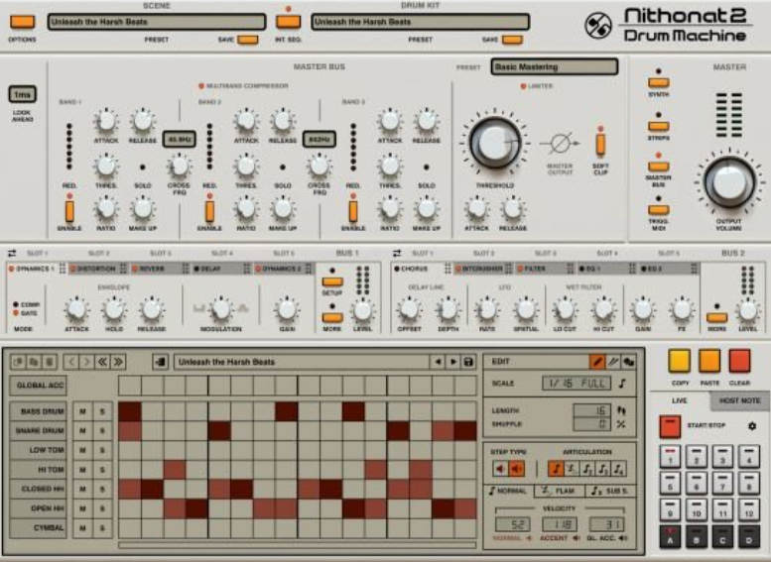Open the Scale 1/16 FULL display

click(x=577, y=384)
